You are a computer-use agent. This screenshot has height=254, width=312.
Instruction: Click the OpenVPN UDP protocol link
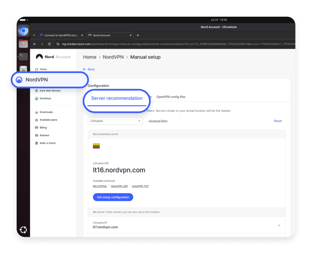pyautogui.click(x=119, y=186)
